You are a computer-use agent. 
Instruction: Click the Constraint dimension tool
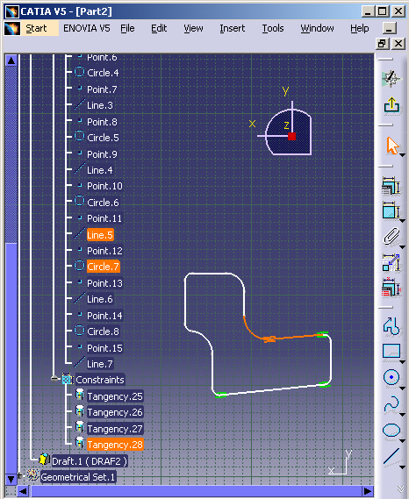click(391, 210)
